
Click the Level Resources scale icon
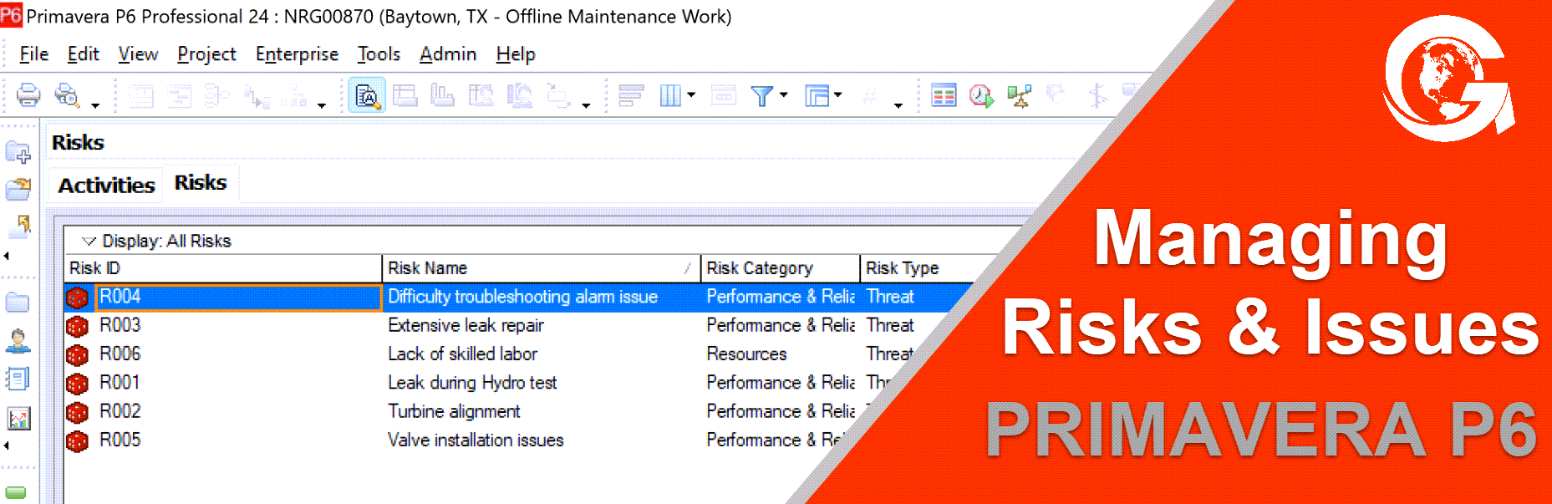tap(1019, 96)
